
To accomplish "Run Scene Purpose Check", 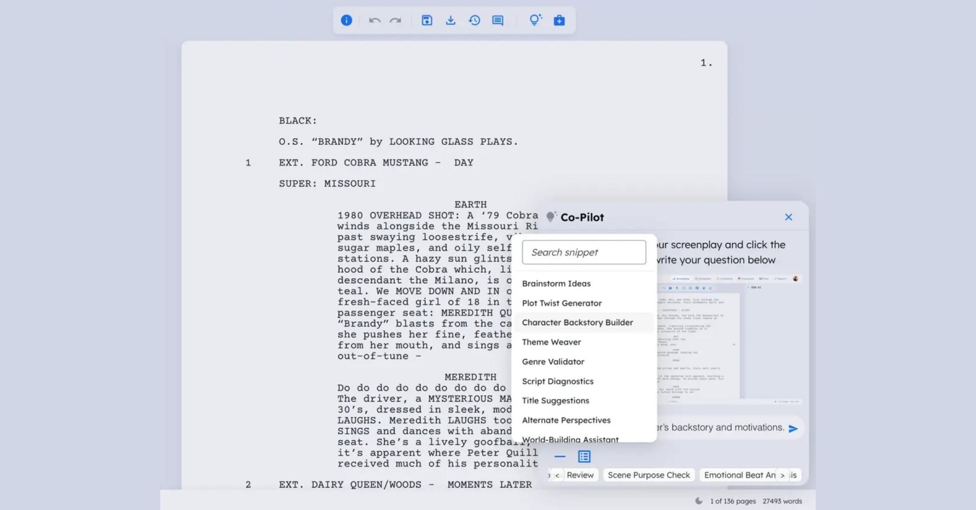I will (x=648, y=475).
